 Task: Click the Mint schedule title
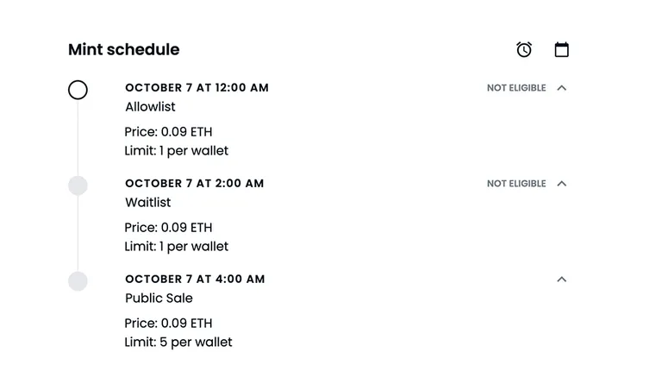tap(124, 49)
